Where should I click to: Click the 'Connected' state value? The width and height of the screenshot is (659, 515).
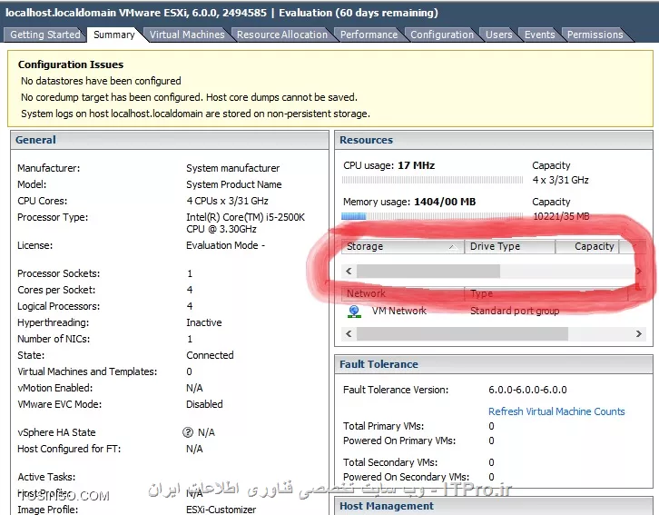tap(210, 355)
